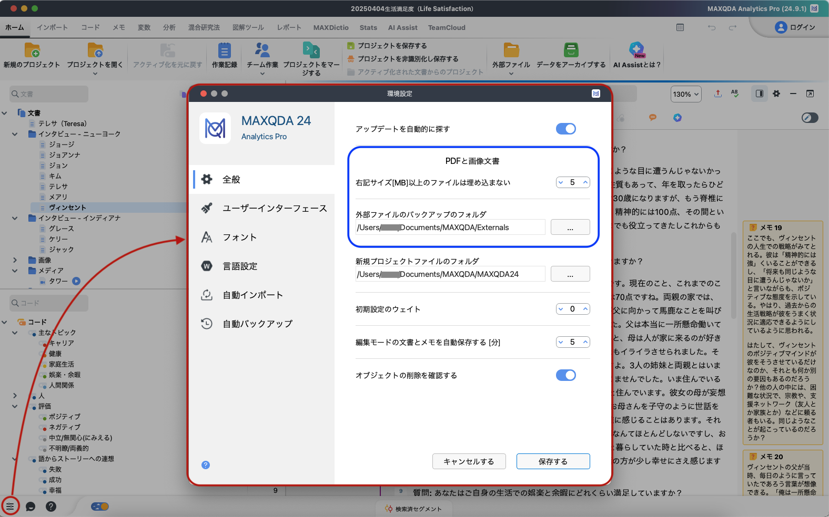This screenshot has height=517, width=829.
Task: Click the コード search field
Action: coord(49,303)
